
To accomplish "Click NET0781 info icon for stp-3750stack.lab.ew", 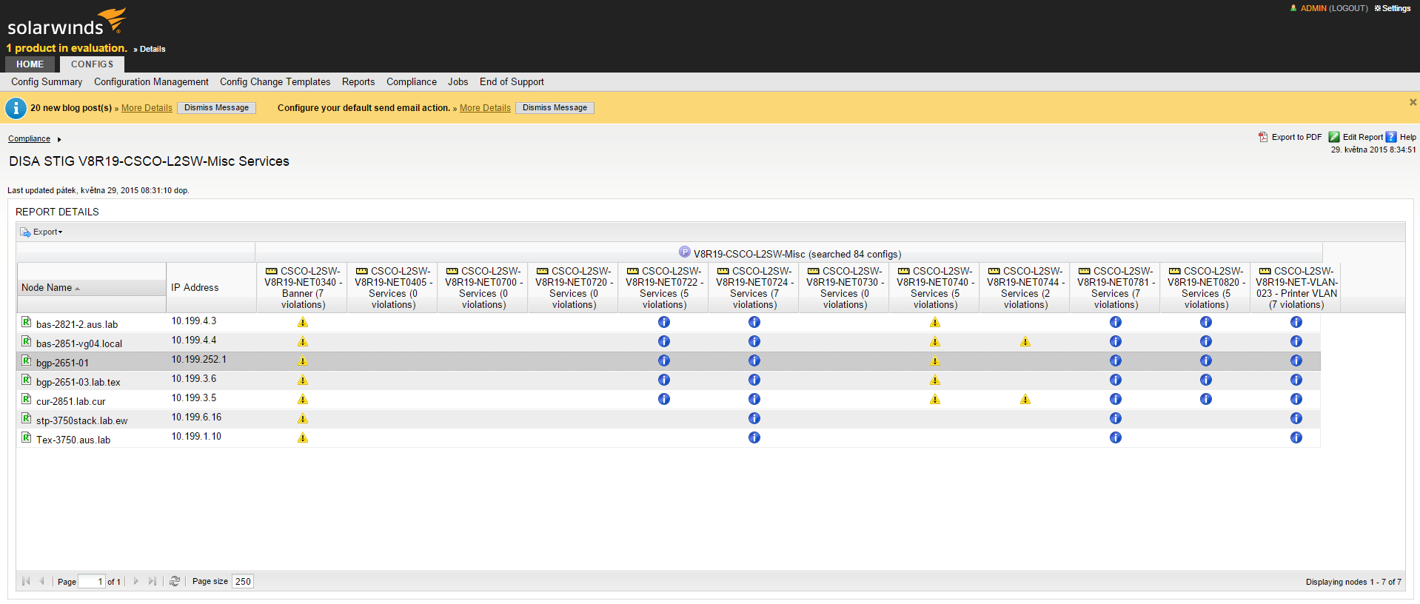I will 1116,418.
